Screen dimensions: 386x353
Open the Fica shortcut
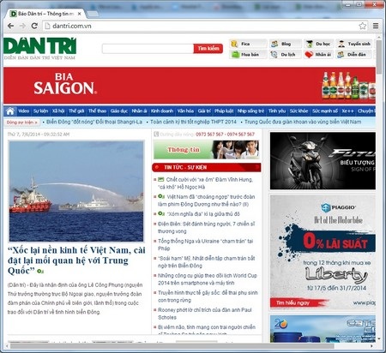point(248,44)
